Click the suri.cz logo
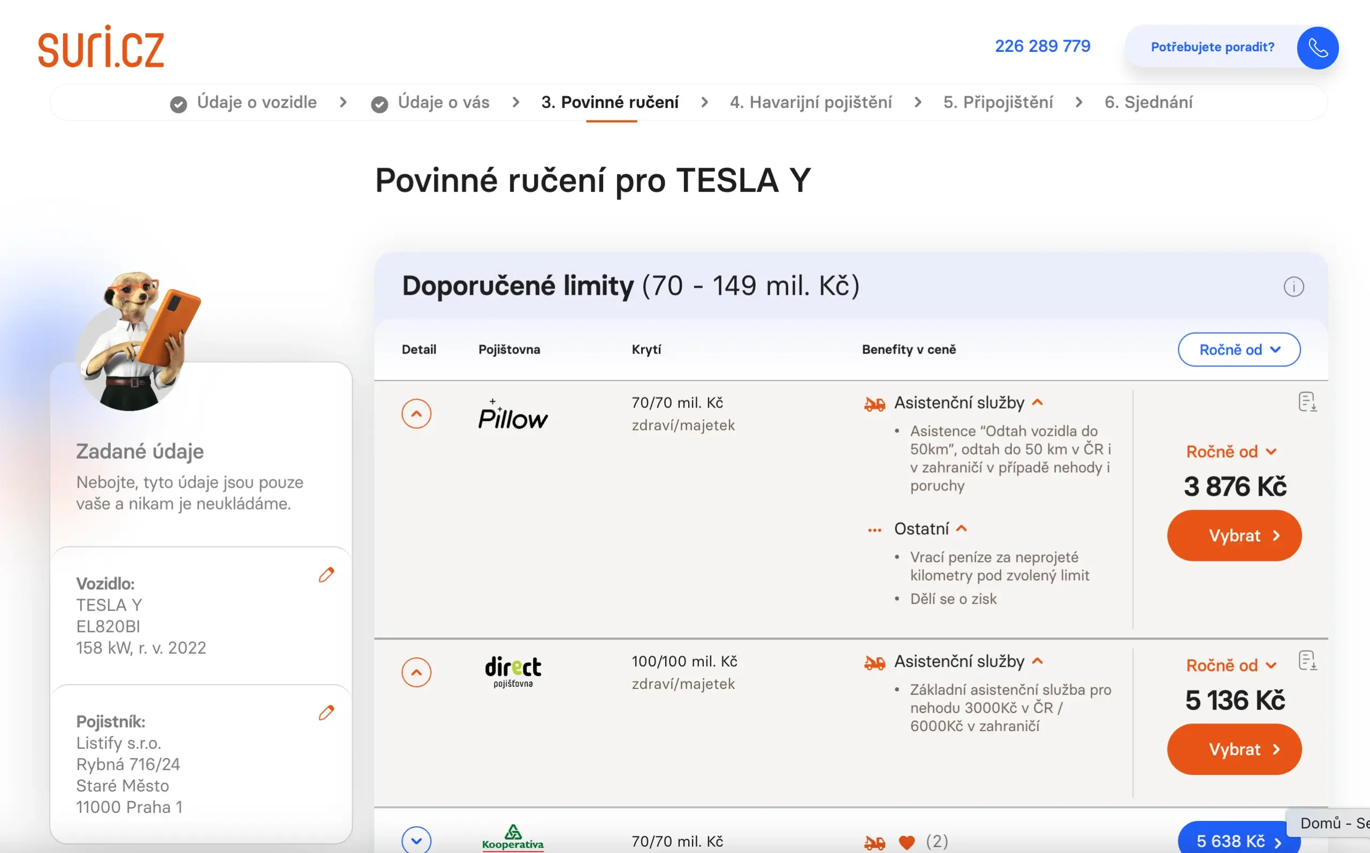 (101, 48)
